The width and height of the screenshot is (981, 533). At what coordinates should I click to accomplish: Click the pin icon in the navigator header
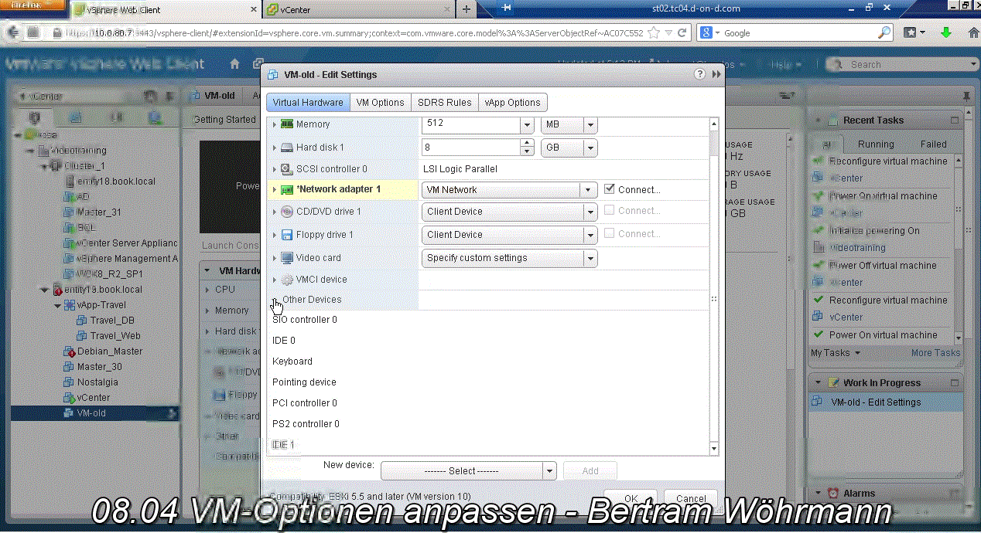point(170,97)
